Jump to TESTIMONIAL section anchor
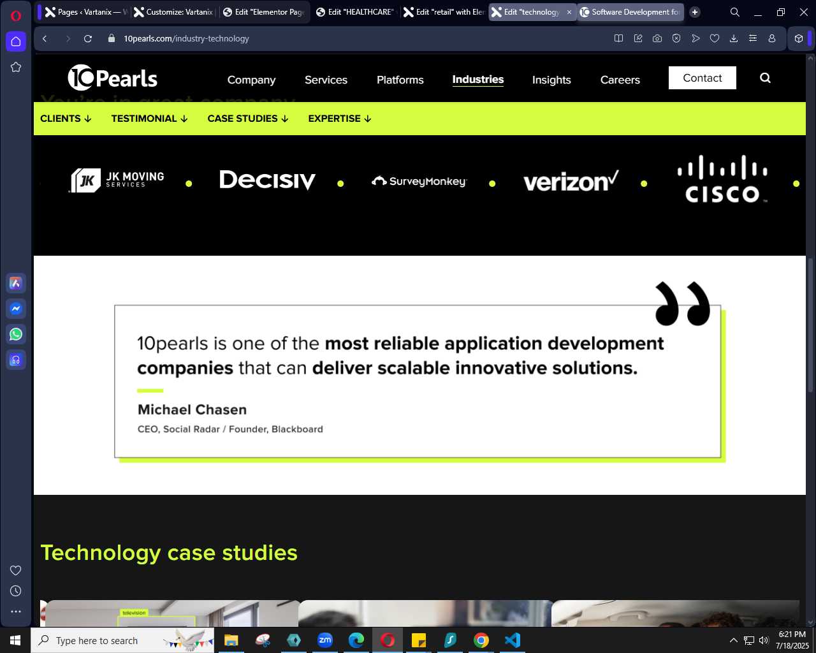Viewport: 816px width, 653px height. pyautogui.click(x=149, y=119)
